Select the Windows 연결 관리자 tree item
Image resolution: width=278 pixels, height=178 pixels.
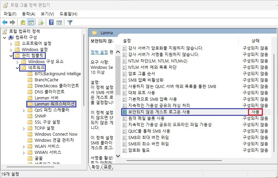[x=54, y=140]
